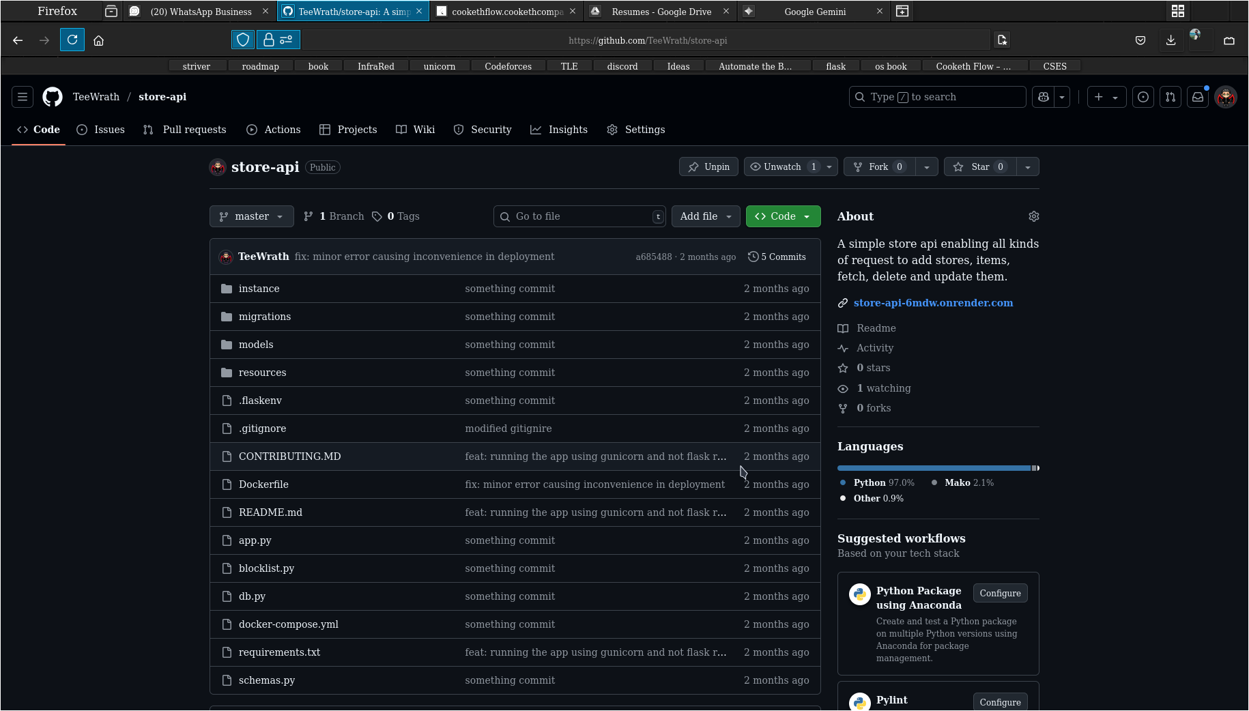The width and height of the screenshot is (1249, 711).
Task: Open the store-api-6mdw.onrender.com link
Action: coord(933,303)
